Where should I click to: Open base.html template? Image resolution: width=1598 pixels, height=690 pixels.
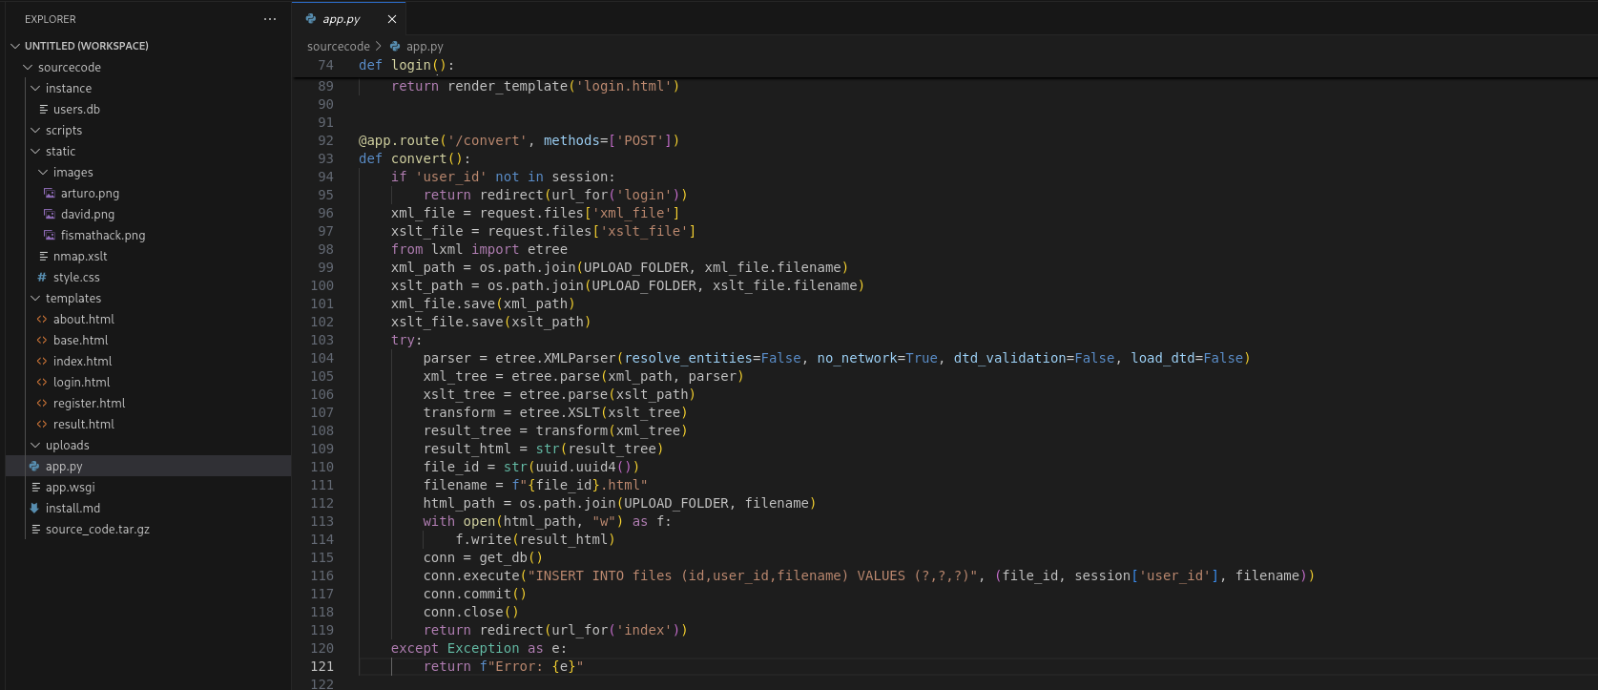tap(81, 341)
